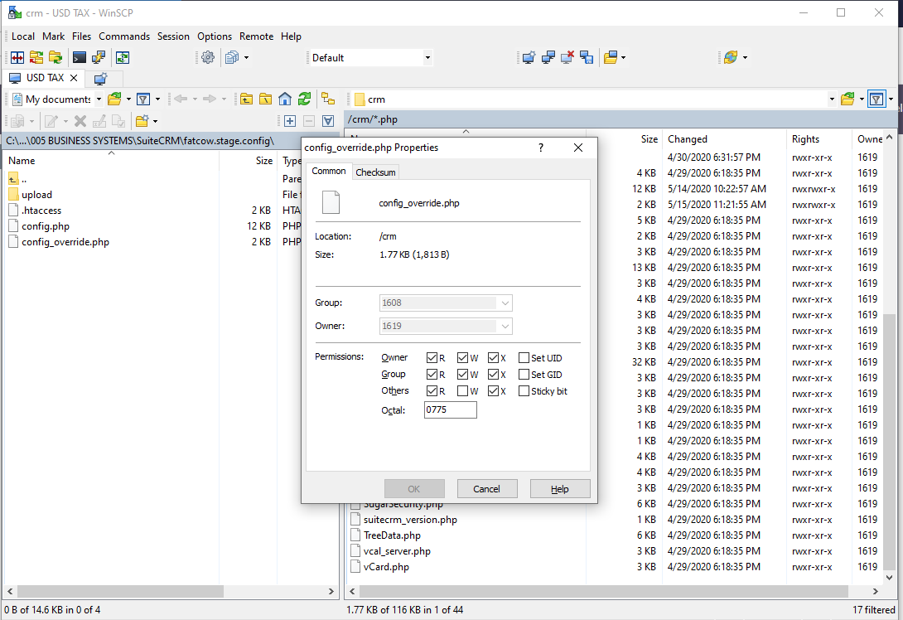Click the globe Transfer Settings update icon

[x=731, y=58]
